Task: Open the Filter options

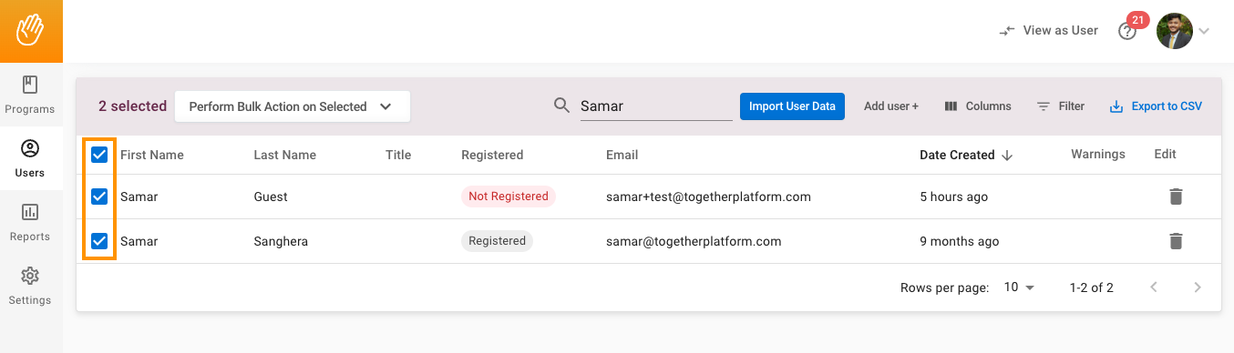Action: (1061, 106)
